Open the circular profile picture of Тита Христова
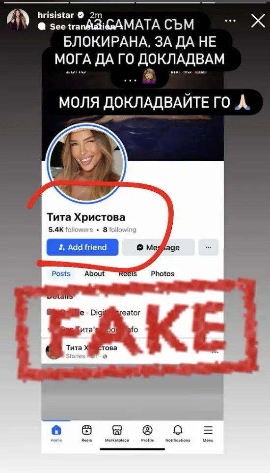 [x=86, y=163]
